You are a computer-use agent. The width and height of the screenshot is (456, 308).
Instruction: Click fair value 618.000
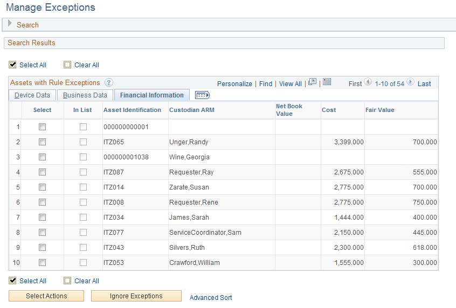(x=425, y=248)
